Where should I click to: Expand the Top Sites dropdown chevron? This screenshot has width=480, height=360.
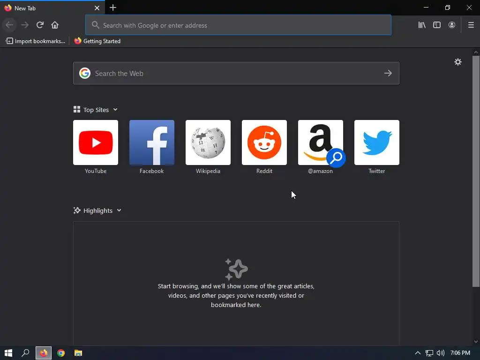115,110
